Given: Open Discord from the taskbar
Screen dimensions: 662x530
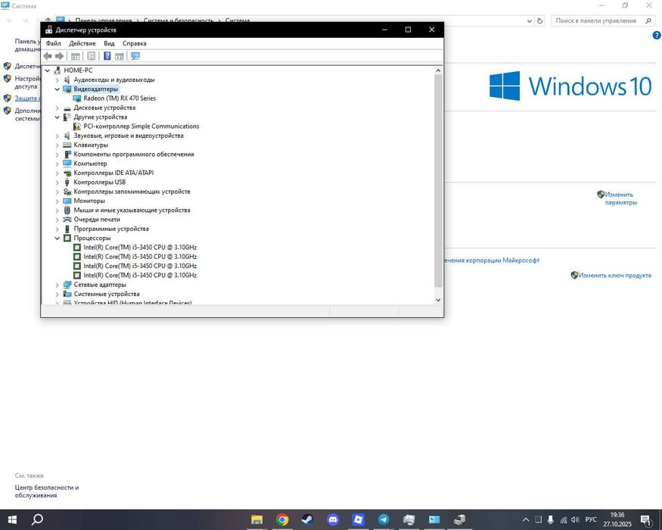Looking at the screenshot, I should [333, 519].
